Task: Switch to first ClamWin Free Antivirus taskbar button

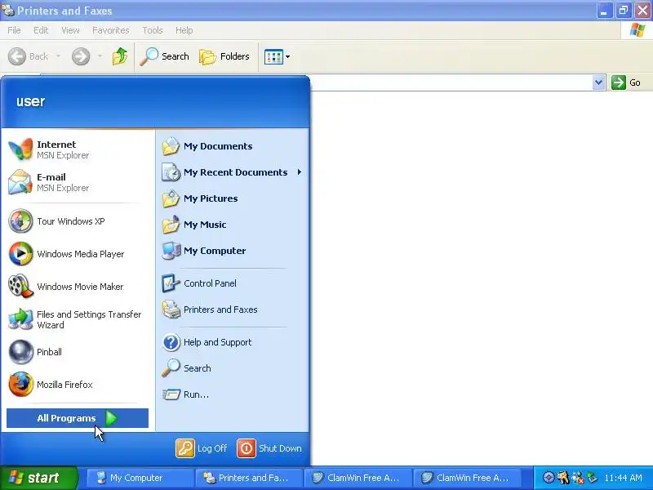Action: point(358,478)
